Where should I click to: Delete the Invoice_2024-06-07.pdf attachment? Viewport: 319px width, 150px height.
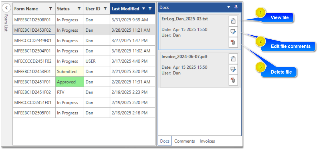point(233,80)
